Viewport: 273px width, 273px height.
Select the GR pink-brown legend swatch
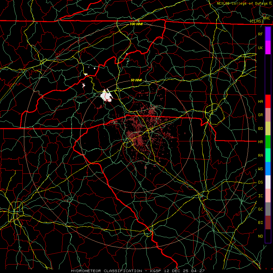point(268,115)
